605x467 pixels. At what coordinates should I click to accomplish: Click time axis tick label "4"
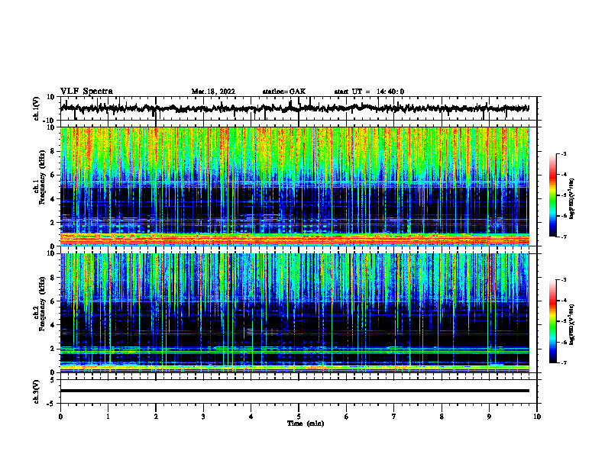tap(251, 417)
